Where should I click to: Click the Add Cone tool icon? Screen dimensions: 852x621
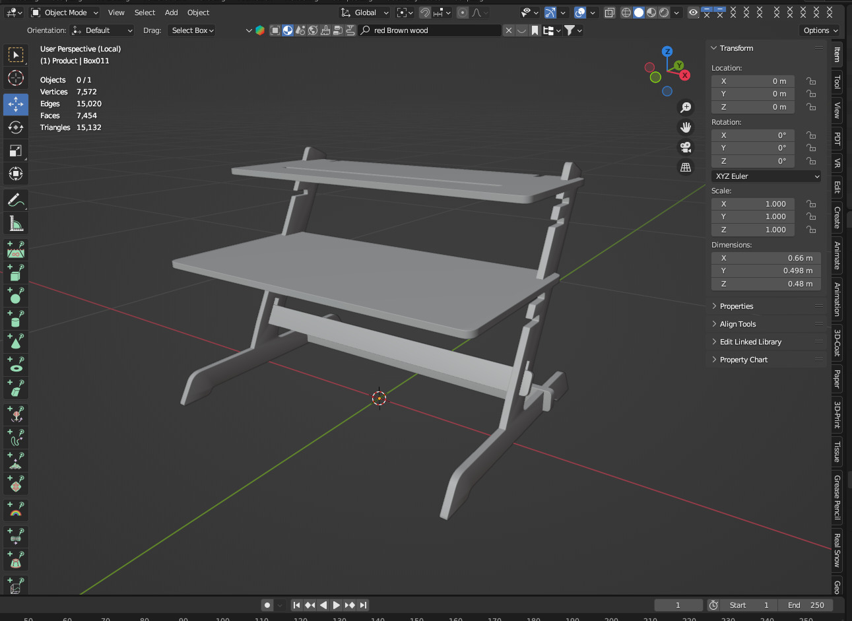point(16,342)
